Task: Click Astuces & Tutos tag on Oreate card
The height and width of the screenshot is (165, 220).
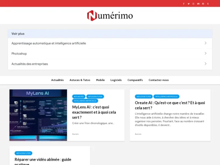Action: click(144, 97)
